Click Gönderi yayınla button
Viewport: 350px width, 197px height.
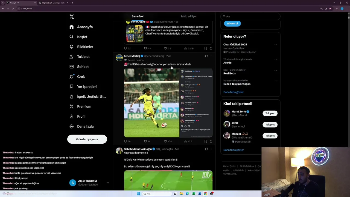[87, 139]
